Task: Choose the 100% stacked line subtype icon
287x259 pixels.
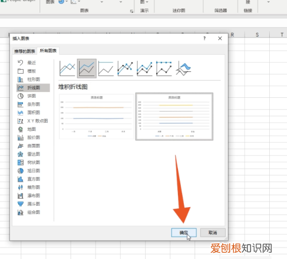Action: [x=106, y=68]
